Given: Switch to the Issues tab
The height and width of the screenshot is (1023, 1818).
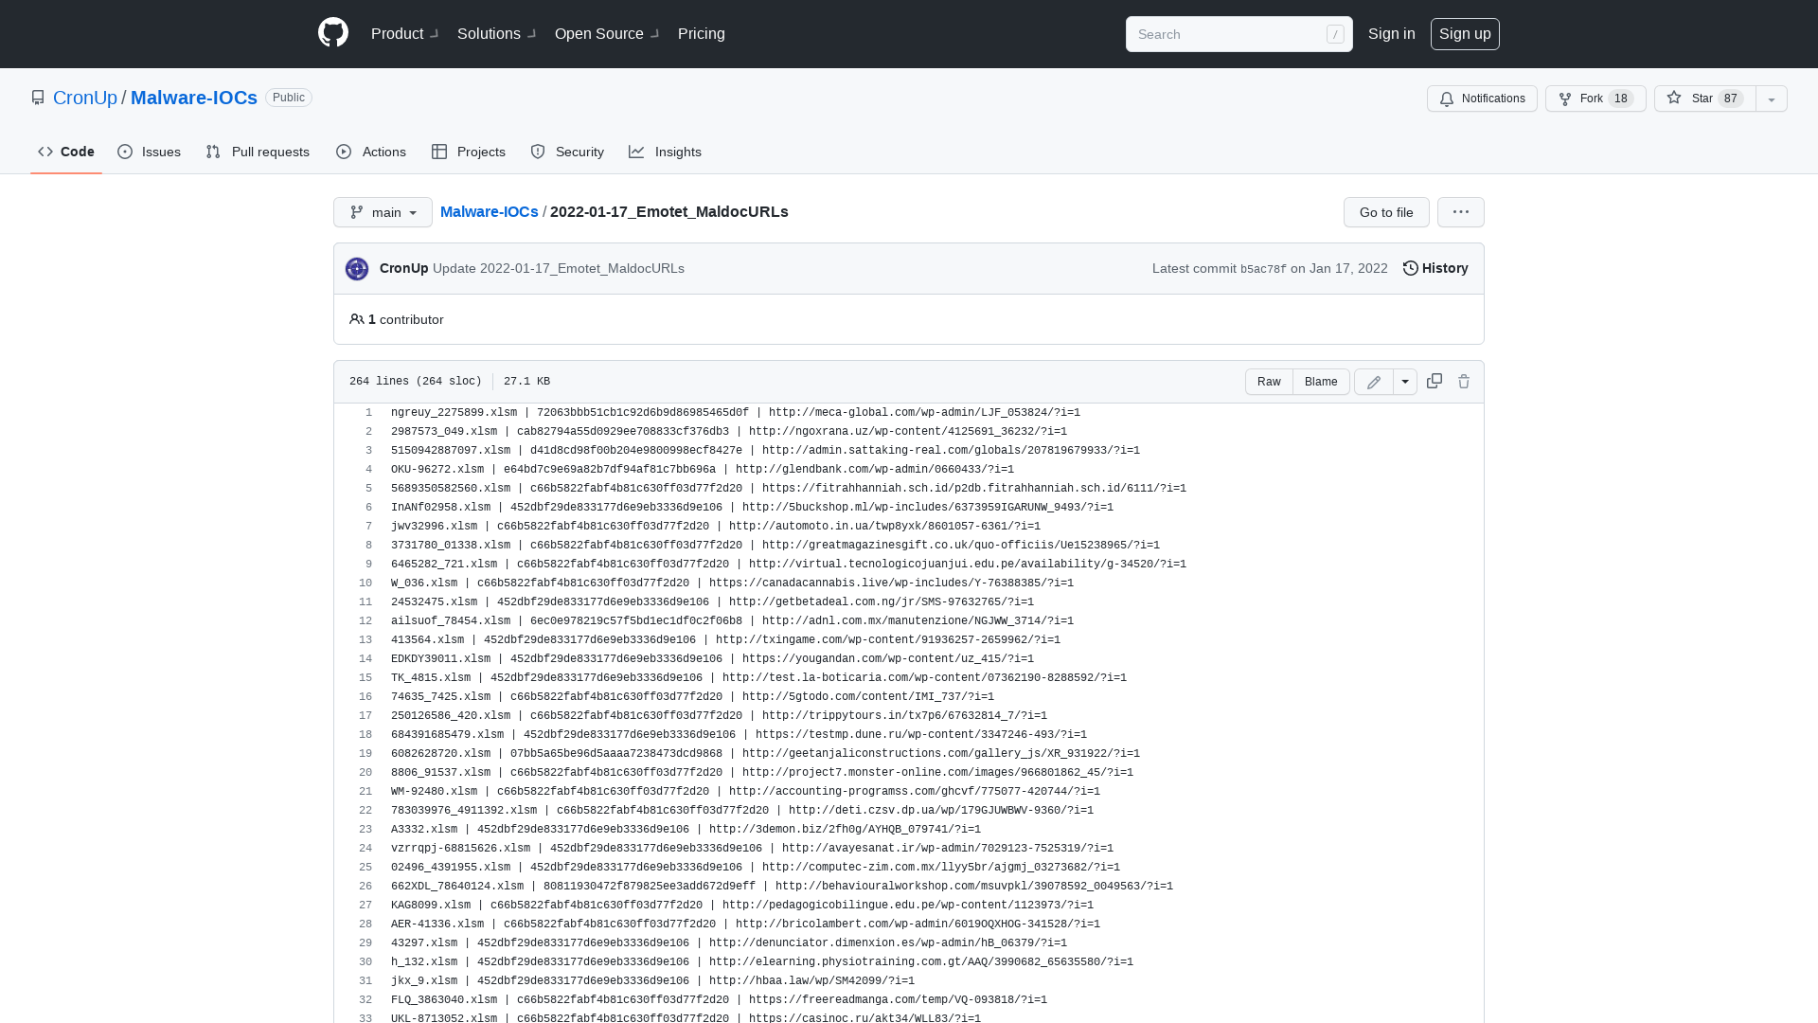Looking at the screenshot, I should pos(150,152).
